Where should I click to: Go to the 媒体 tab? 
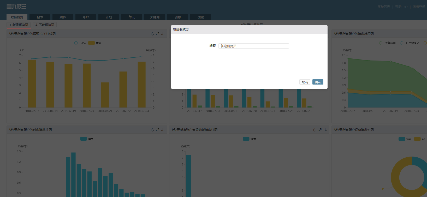63,17
